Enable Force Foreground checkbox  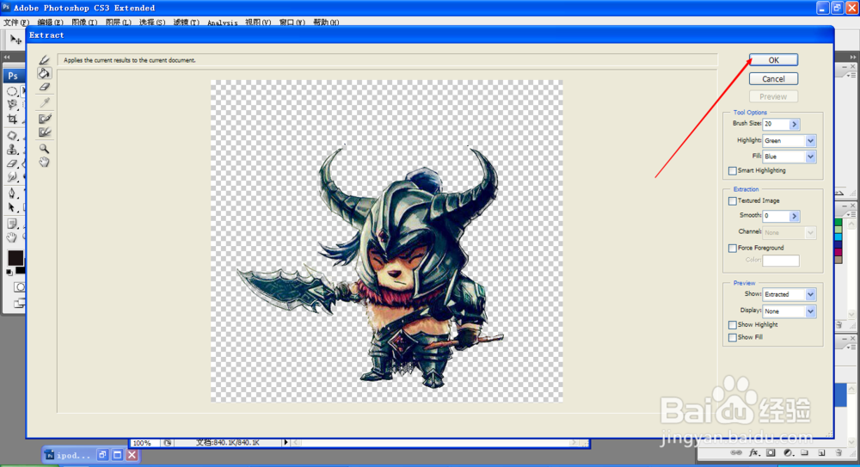tap(732, 248)
